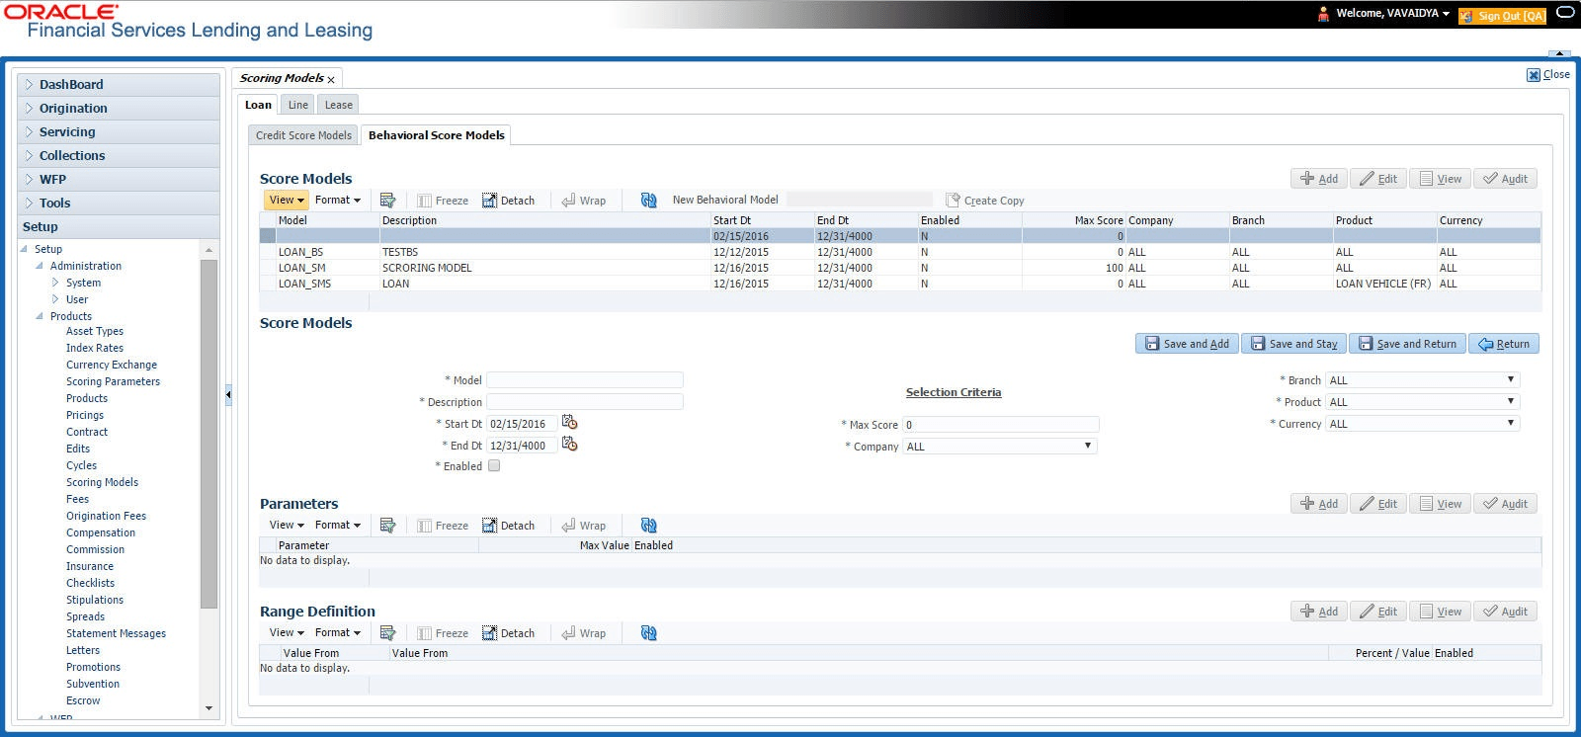Image resolution: width=1581 pixels, height=737 pixels.
Task: Freeze column in Score Models table
Action: pos(443,201)
